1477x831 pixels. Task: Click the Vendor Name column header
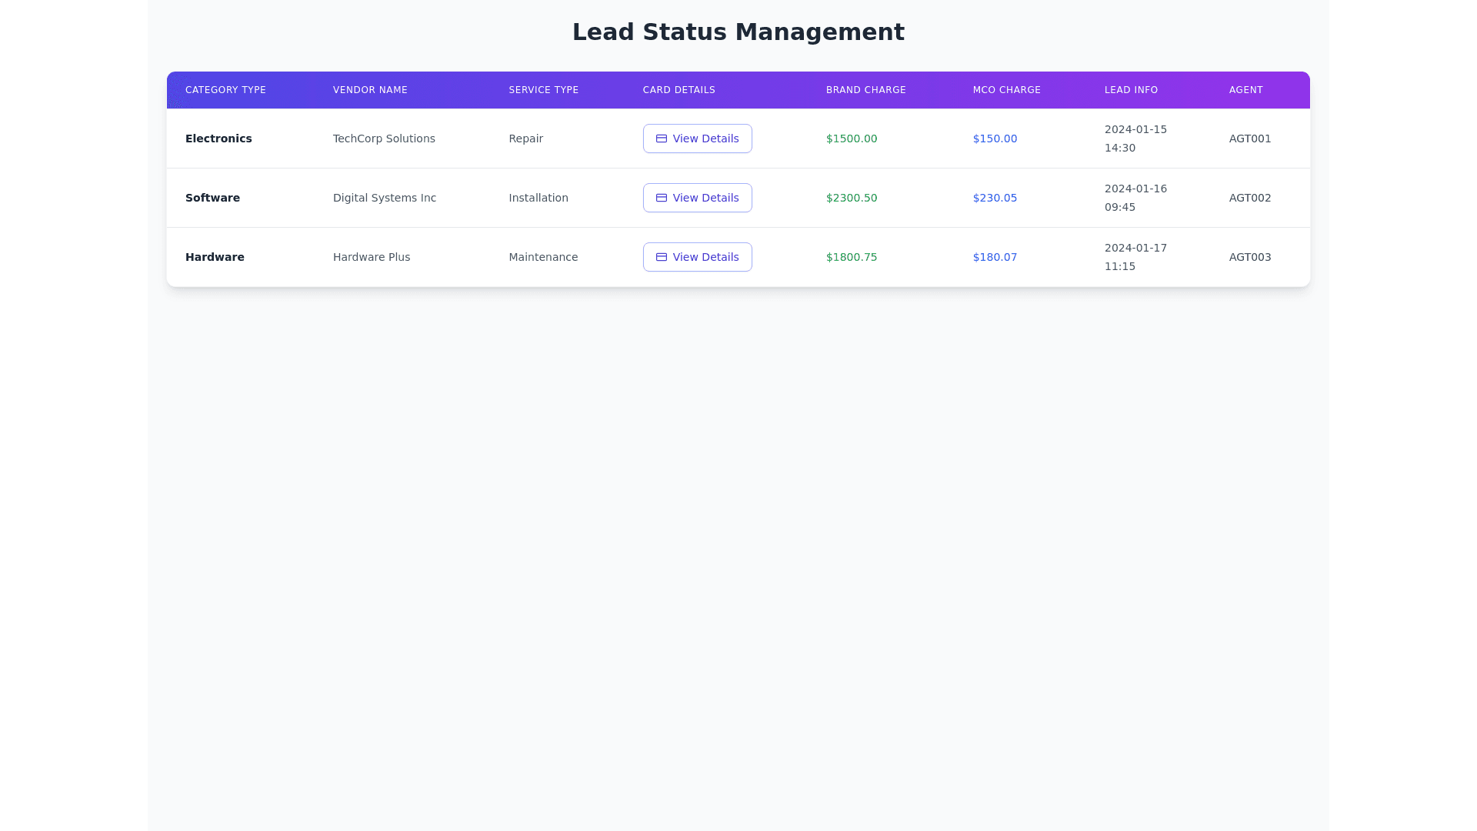tap(370, 90)
